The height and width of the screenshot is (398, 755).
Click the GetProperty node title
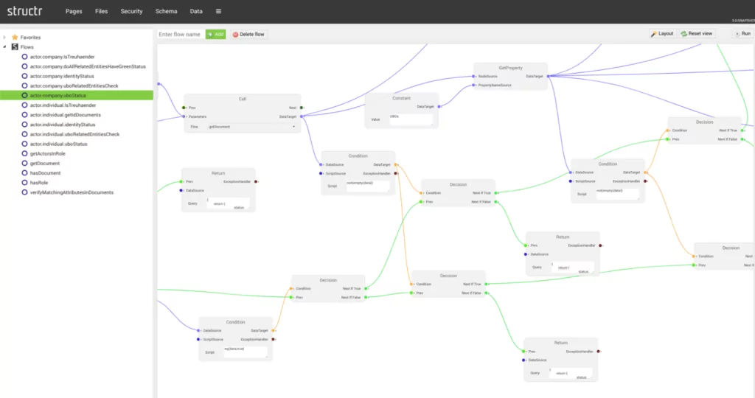click(510, 68)
